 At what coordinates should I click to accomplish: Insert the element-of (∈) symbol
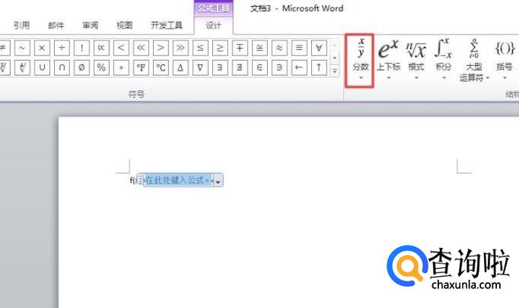[259, 68]
